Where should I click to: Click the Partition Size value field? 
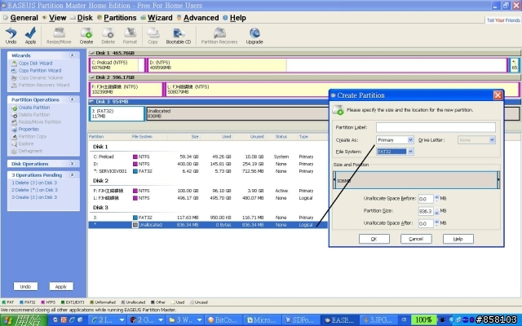pos(426,211)
